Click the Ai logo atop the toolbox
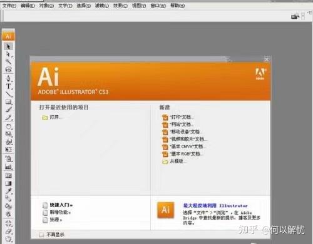Screen dimensions: 313x244 pos(8,36)
